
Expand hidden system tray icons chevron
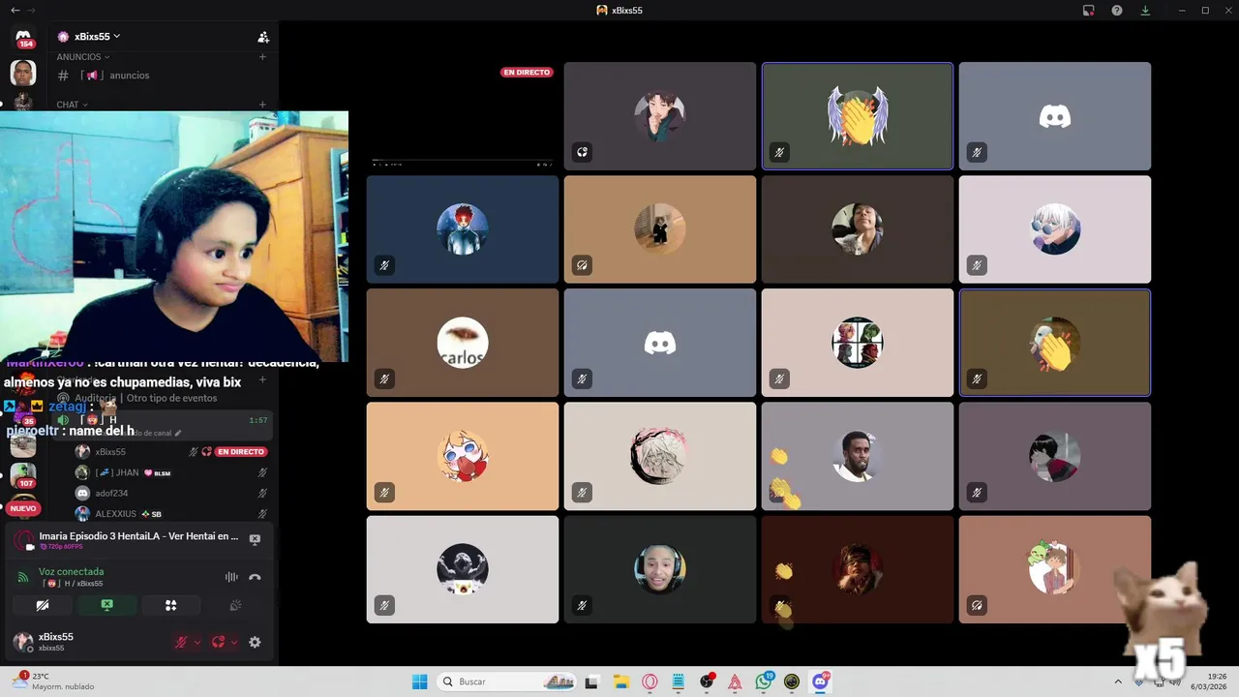[1118, 682]
